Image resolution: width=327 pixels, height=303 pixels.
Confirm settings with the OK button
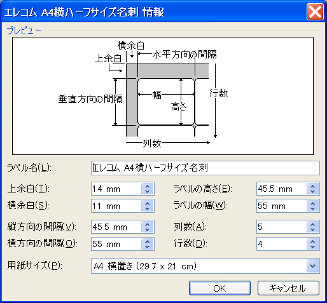tap(219, 288)
